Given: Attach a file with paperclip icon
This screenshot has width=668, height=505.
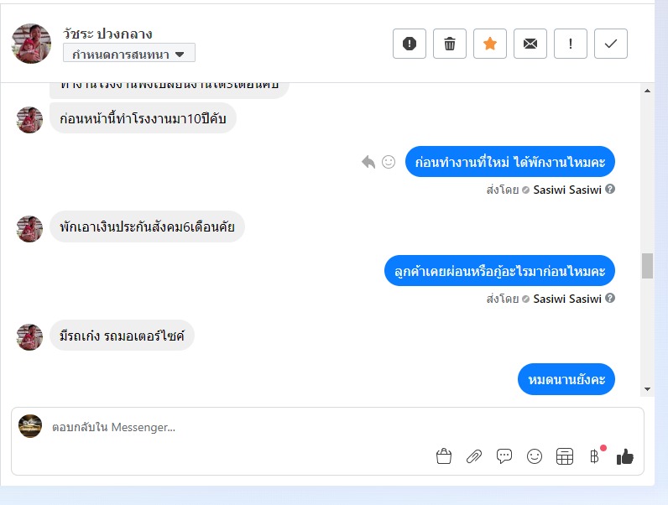Looking at the screenshot, I should (x=474, y=456).
